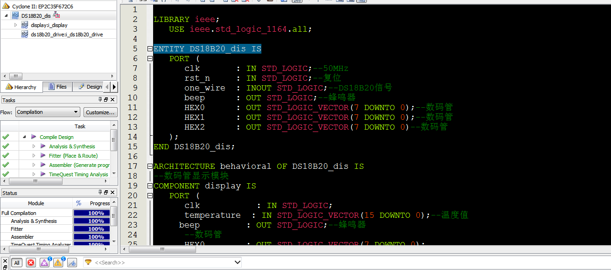
Task: Click the Customize... button
Action: tap(100, 112)
